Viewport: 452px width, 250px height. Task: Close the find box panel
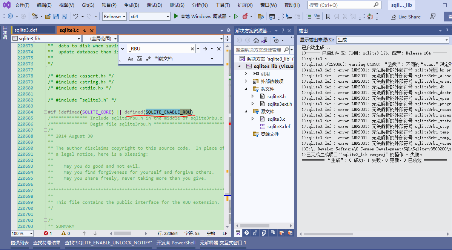pyautogui.click(x=219, y=49)
